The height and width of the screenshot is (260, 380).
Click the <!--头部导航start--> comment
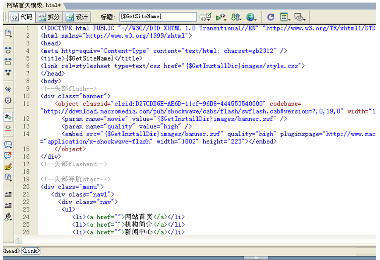[75, 180]
